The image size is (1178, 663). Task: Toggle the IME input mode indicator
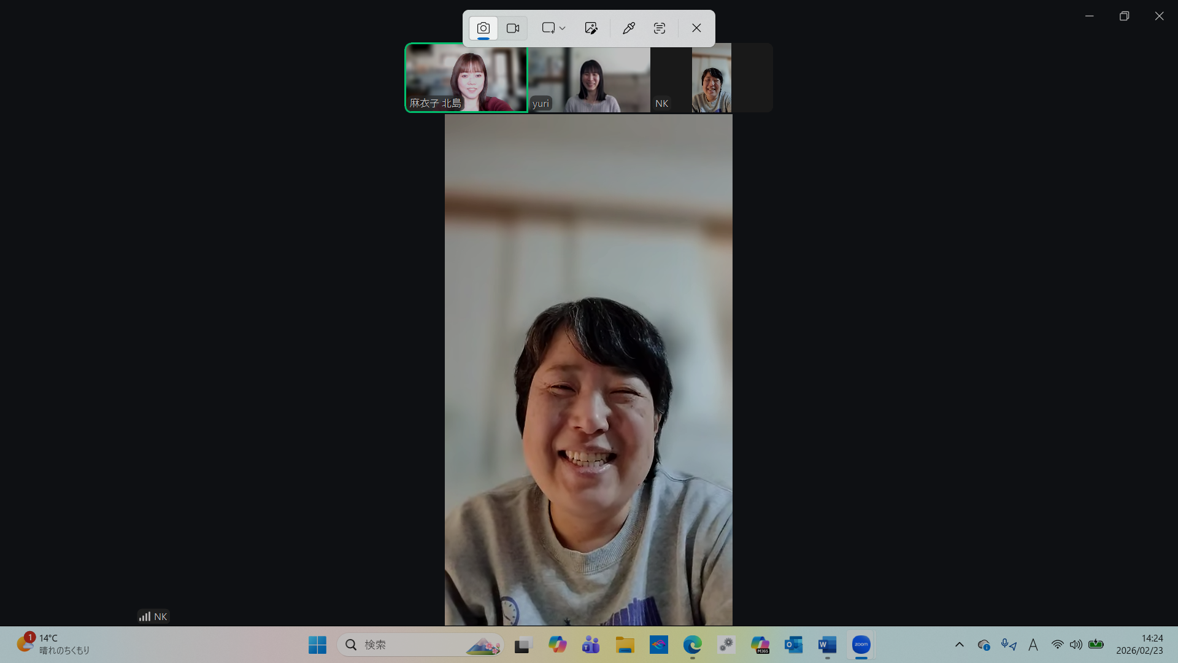click(x=1033, y=645)
